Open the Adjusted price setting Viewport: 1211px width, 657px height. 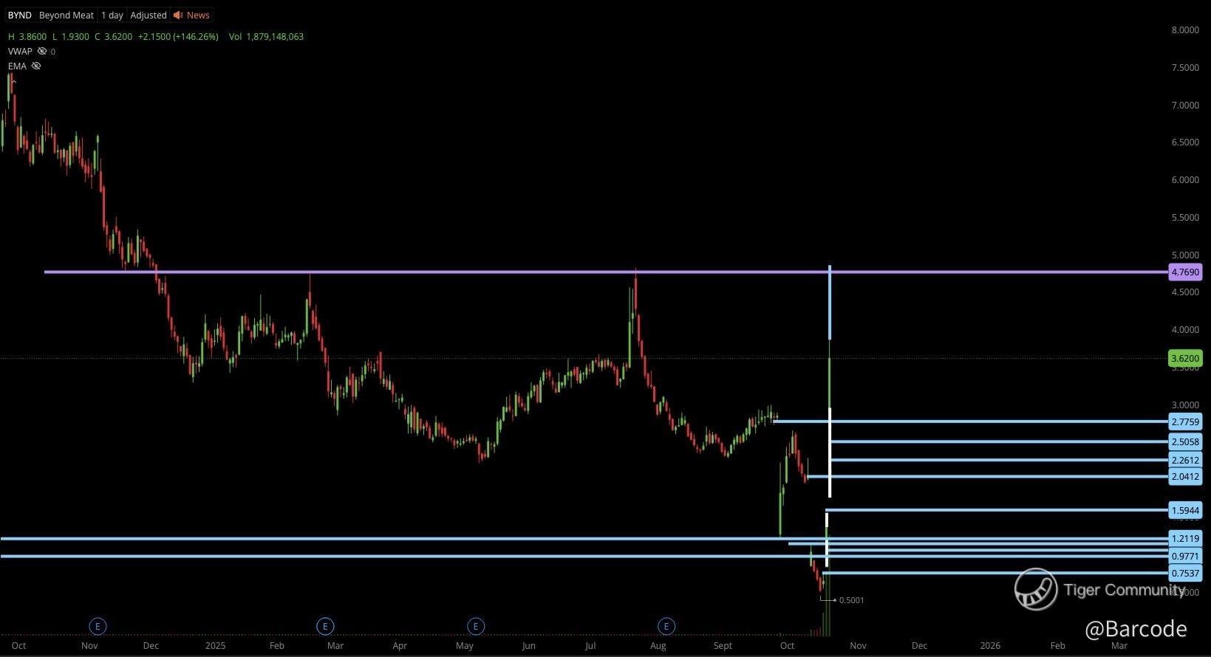click(149, 15)
